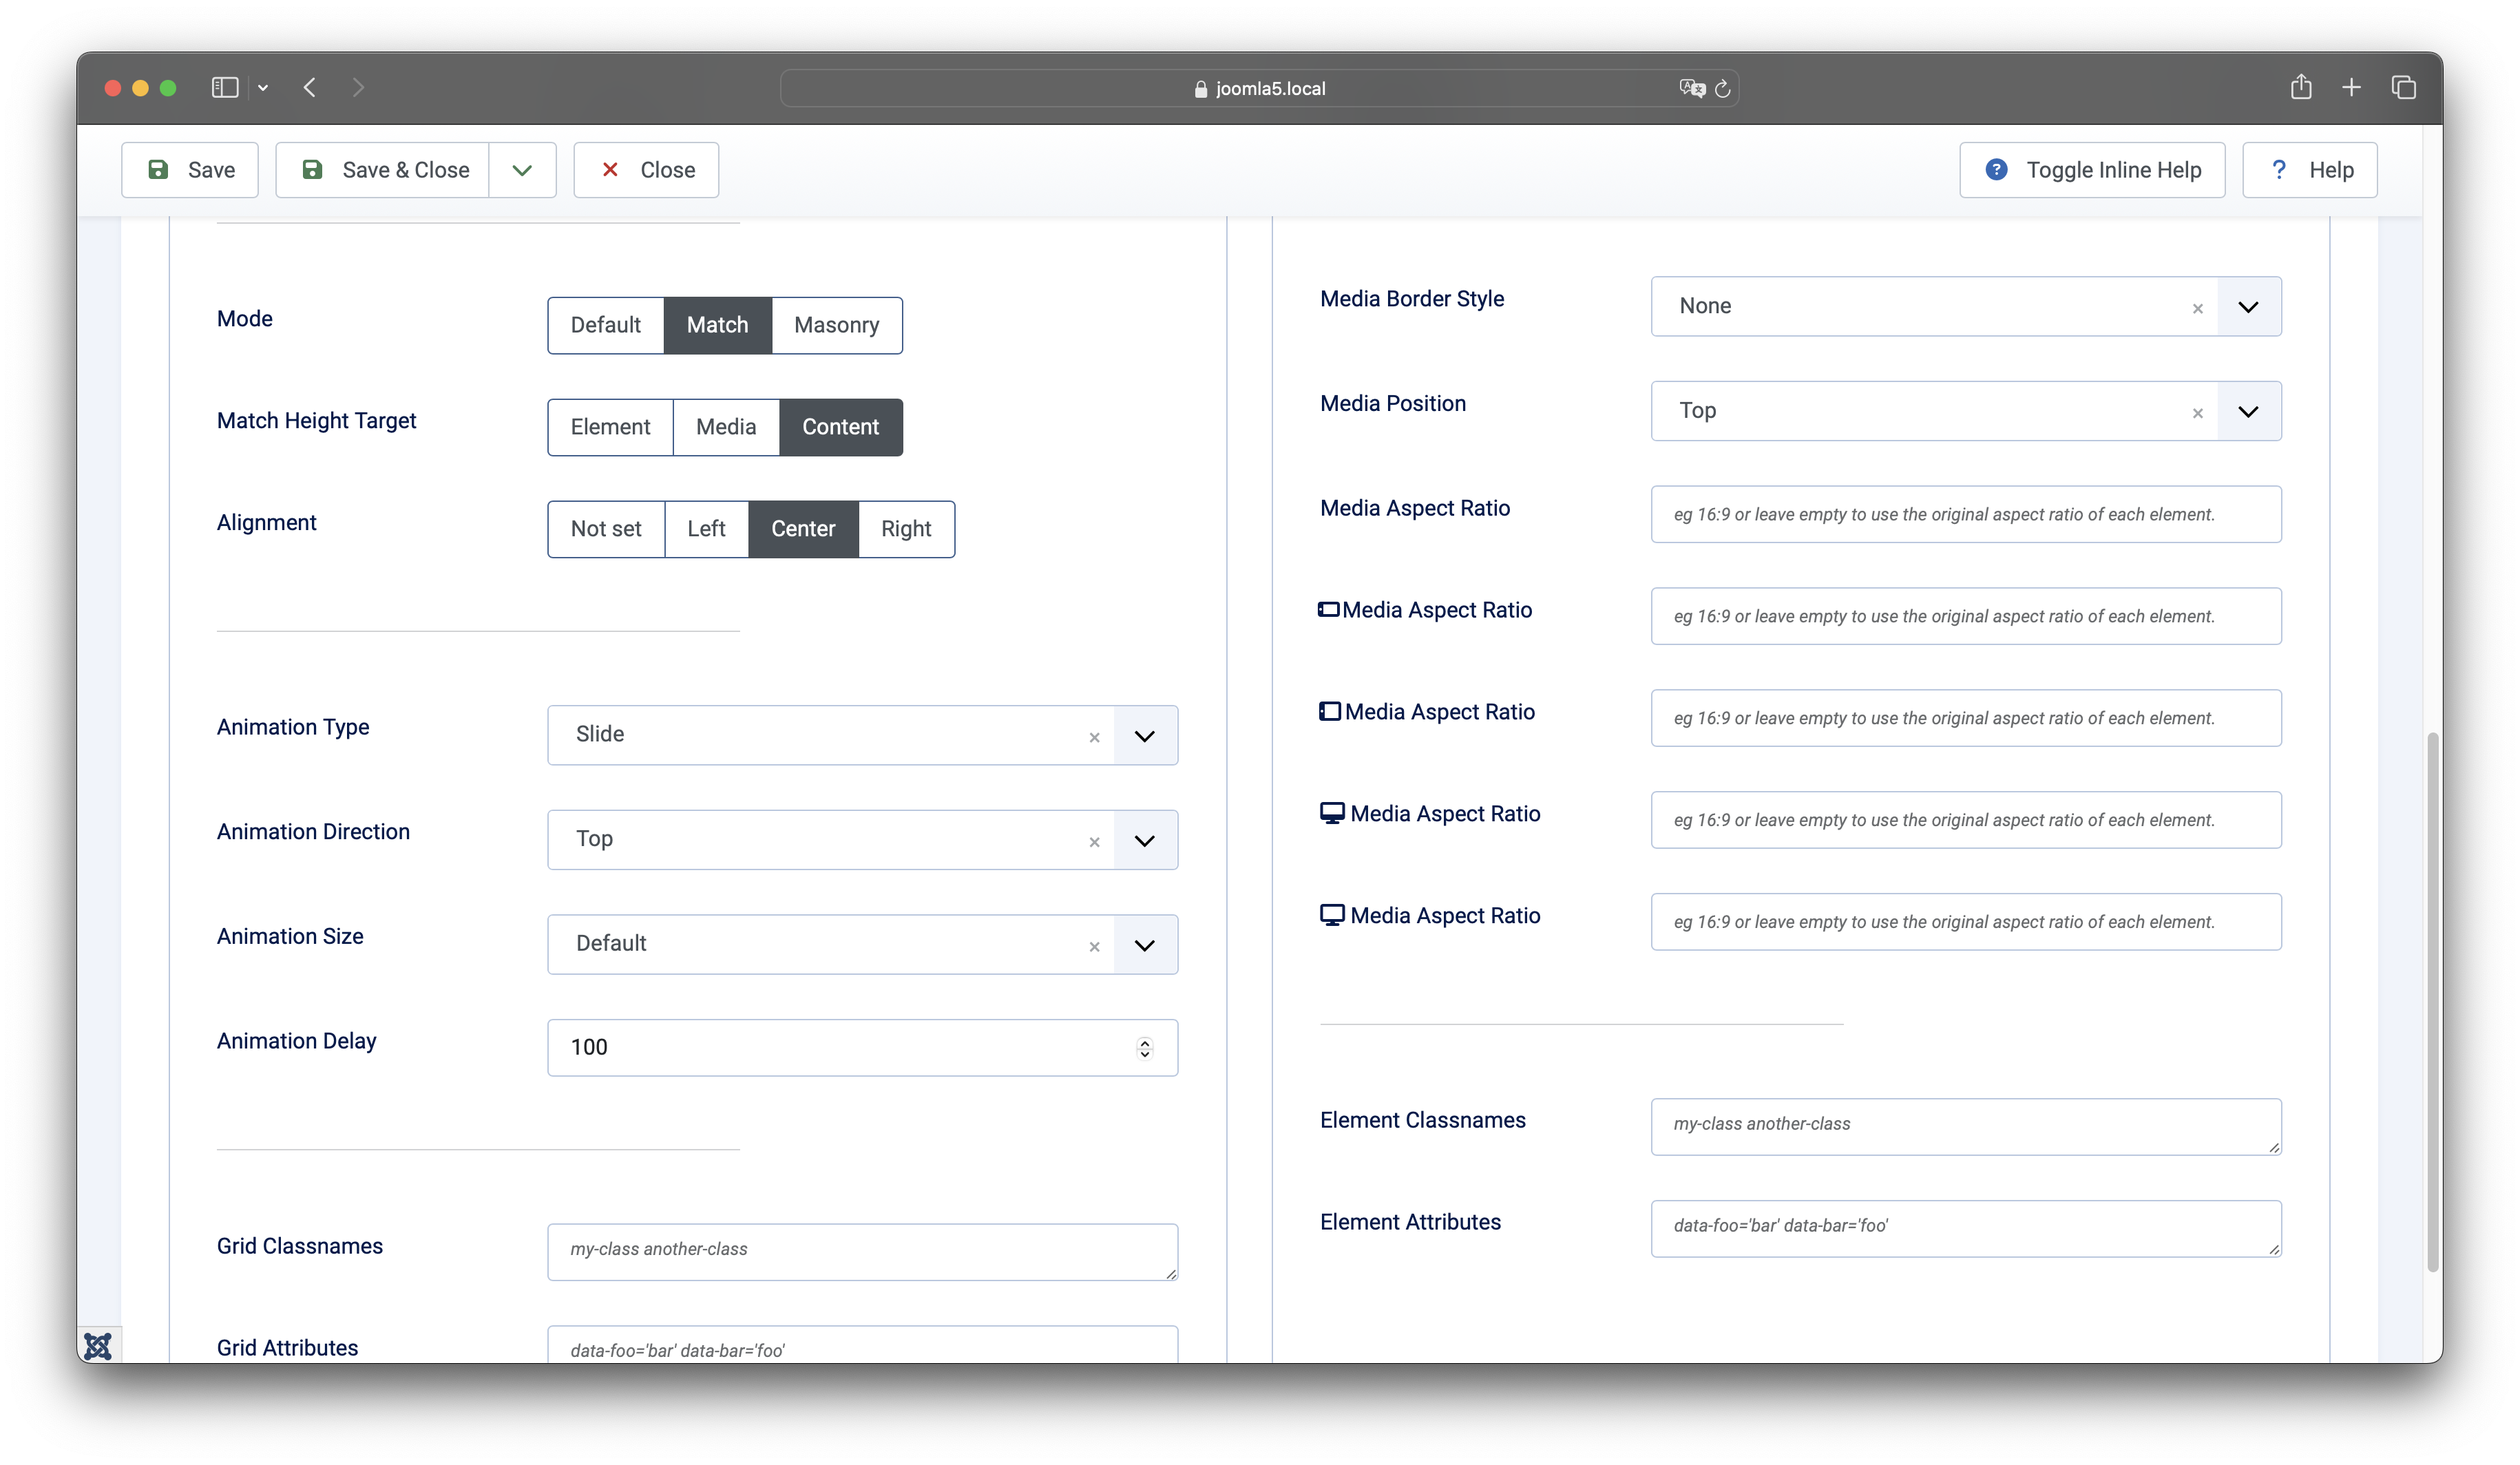2520x1465 pixels.
Task: Click the joomla5.local address bar
Action: point(1259,88)
